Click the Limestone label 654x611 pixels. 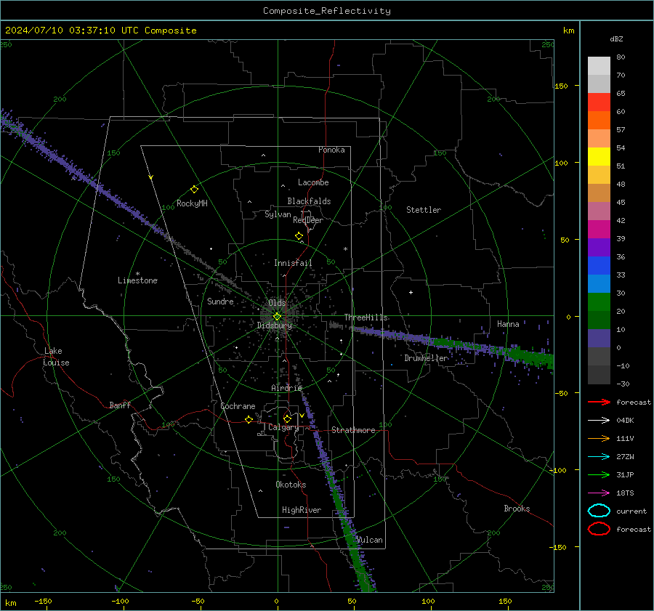point(137,280)
